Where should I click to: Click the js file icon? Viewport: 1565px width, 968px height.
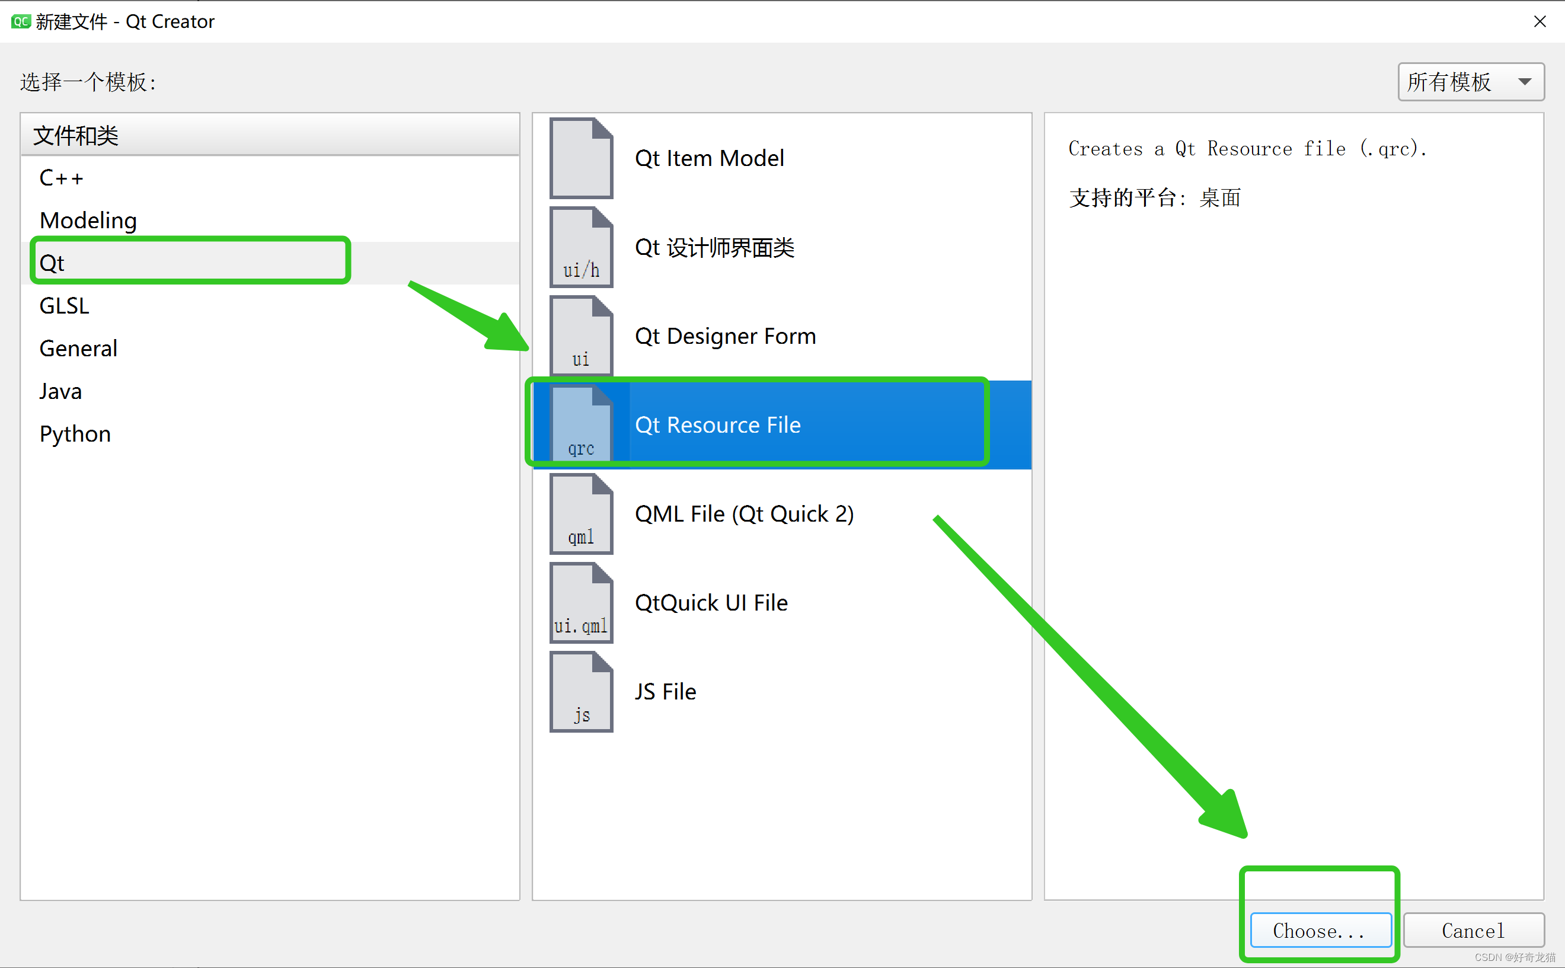tap(580, 691)
